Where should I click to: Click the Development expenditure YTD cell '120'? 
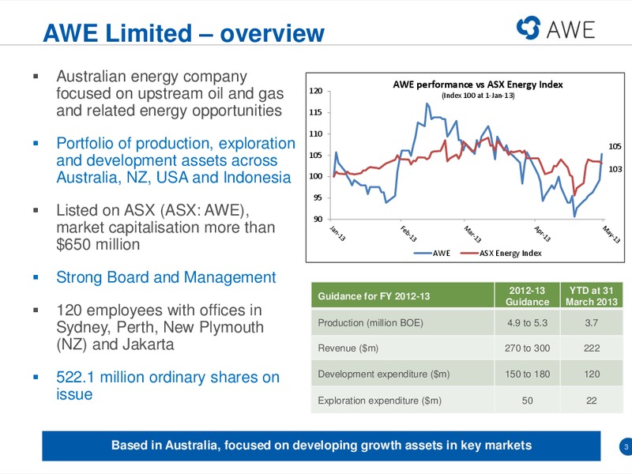592,374
